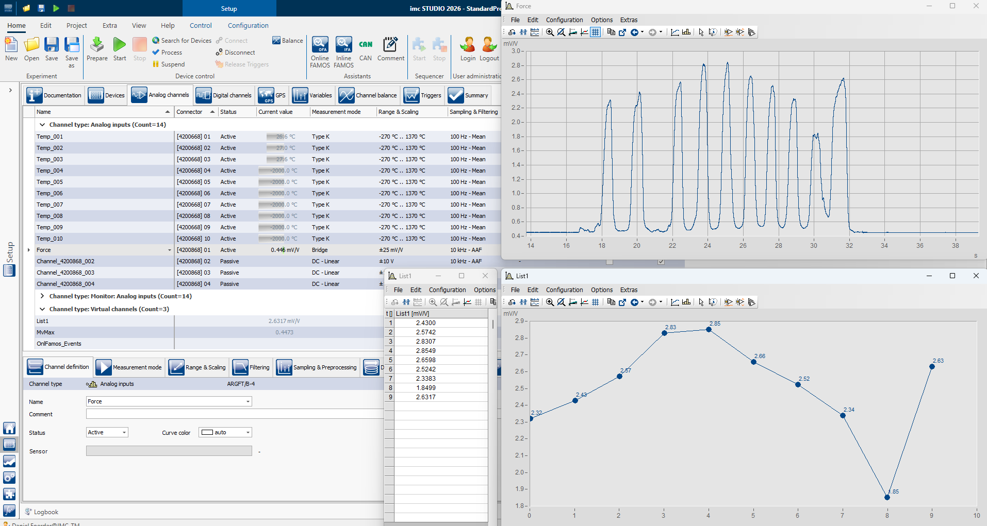
Task: Click the unchecked checkbox below the Force window
Action: 610,262
